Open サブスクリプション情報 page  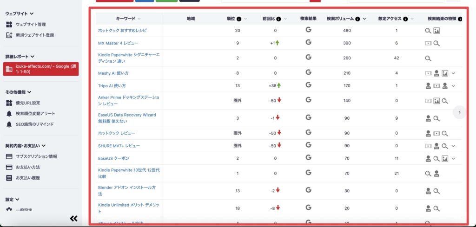(36, 156)
